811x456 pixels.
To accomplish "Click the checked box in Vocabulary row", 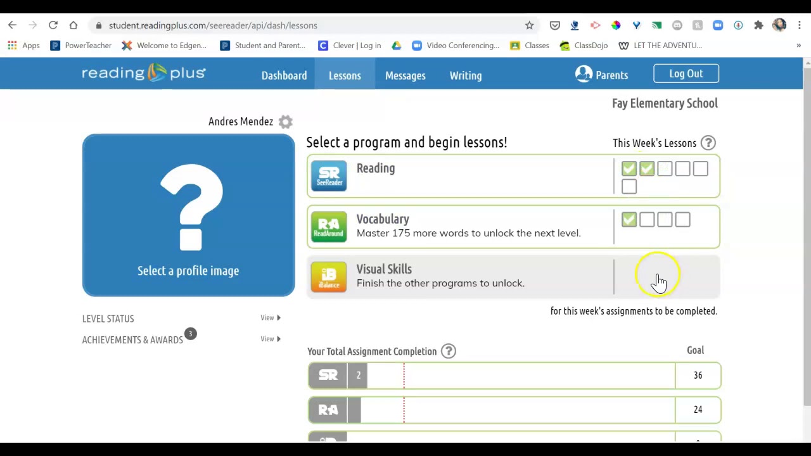I will 629,219.
